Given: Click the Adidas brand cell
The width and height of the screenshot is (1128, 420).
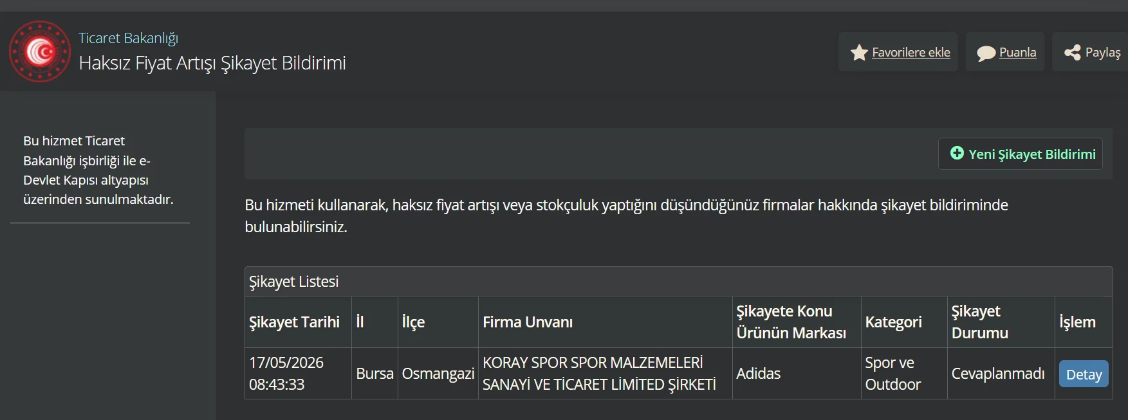Looking at the screenshot, I should coord(797,374).
